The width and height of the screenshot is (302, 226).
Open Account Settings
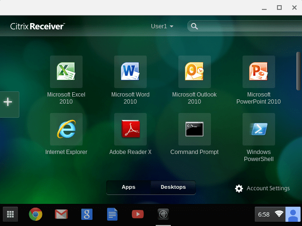[262, 188]
